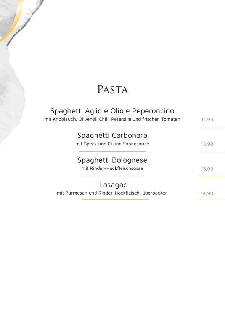Click the Parmesan und Rinder-Hackfleisch description
Screen dimensions: 225x318
112,193
